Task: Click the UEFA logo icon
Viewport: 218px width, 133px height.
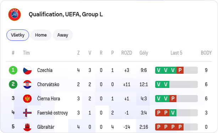Action: coord(15,15)
